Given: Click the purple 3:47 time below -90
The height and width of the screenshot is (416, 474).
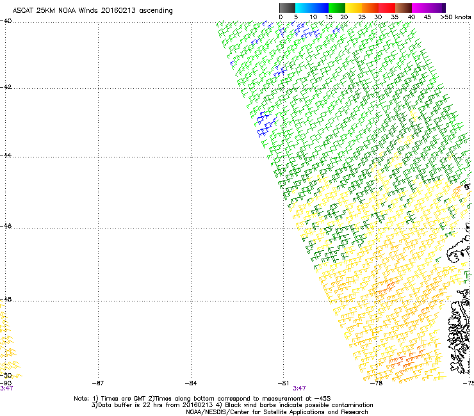Looking at the screenshot, I should [6, 388].
